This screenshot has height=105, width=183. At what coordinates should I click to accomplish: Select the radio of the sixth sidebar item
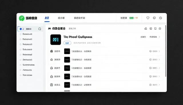(x=21, y=54)
